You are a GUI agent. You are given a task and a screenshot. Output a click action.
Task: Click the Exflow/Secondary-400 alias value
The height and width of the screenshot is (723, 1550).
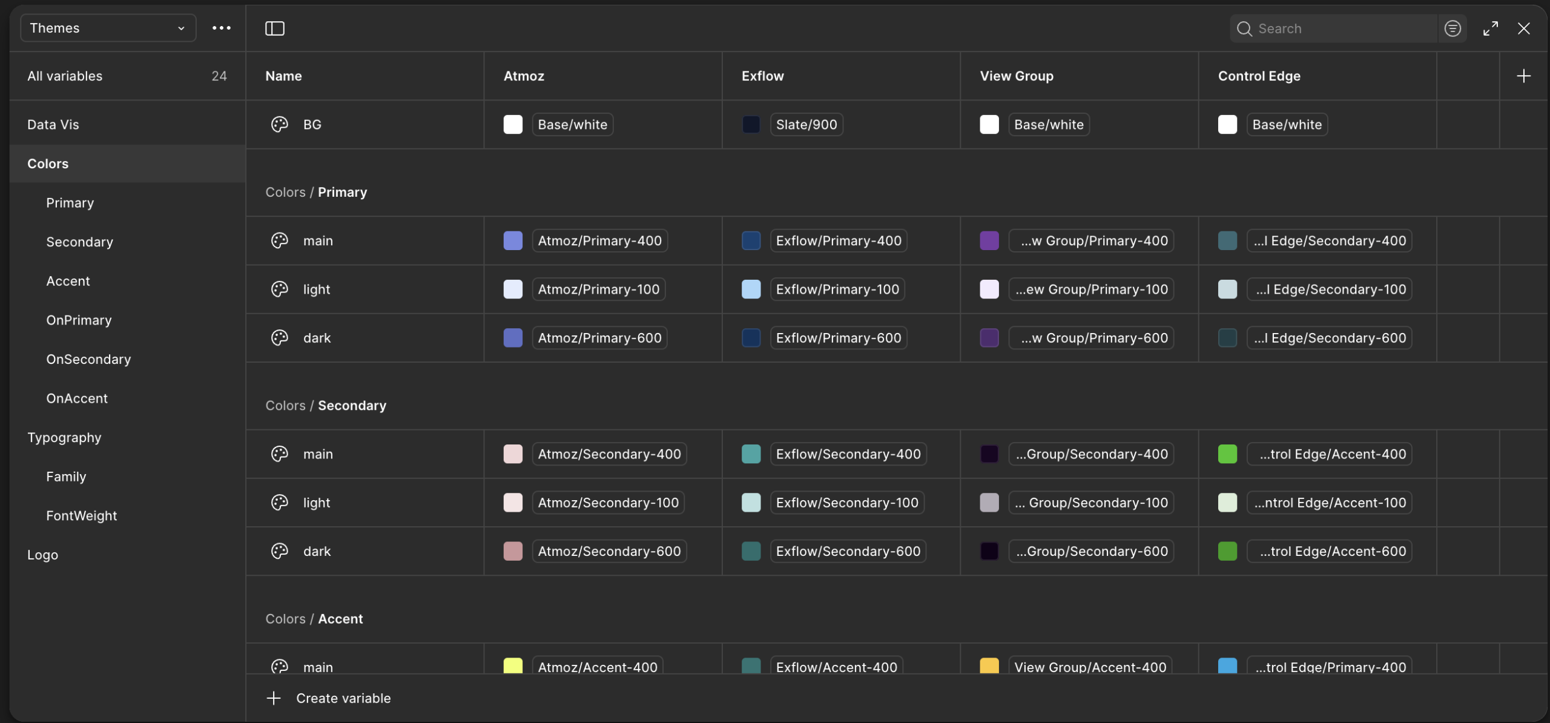pos(848,454)
